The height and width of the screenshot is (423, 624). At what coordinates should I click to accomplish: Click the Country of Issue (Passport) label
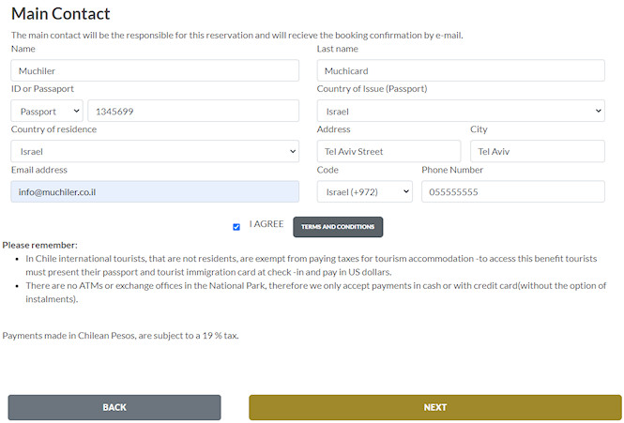point(372,89)
